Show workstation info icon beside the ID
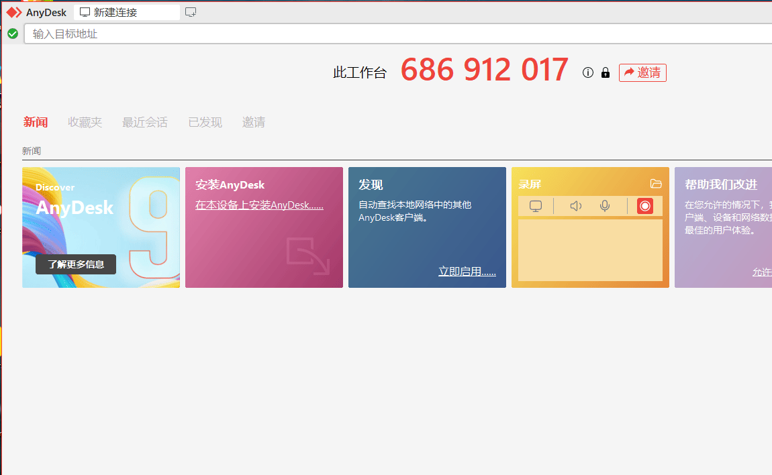Image resolution: width=772 pixels, height=475 pixels. point(588,73)
